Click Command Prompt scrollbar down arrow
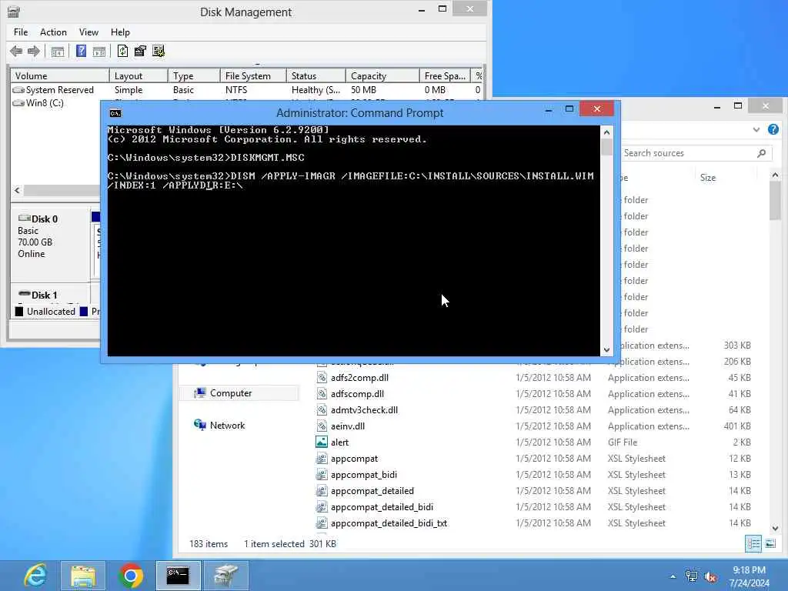Viewport: 788px width, 591px height. tap(606, 350)
